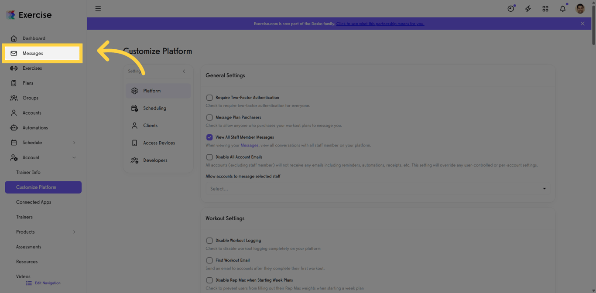Click the Daxko partnership banner link
Viewport: 596px width, 293px height.
coord(380,24)
